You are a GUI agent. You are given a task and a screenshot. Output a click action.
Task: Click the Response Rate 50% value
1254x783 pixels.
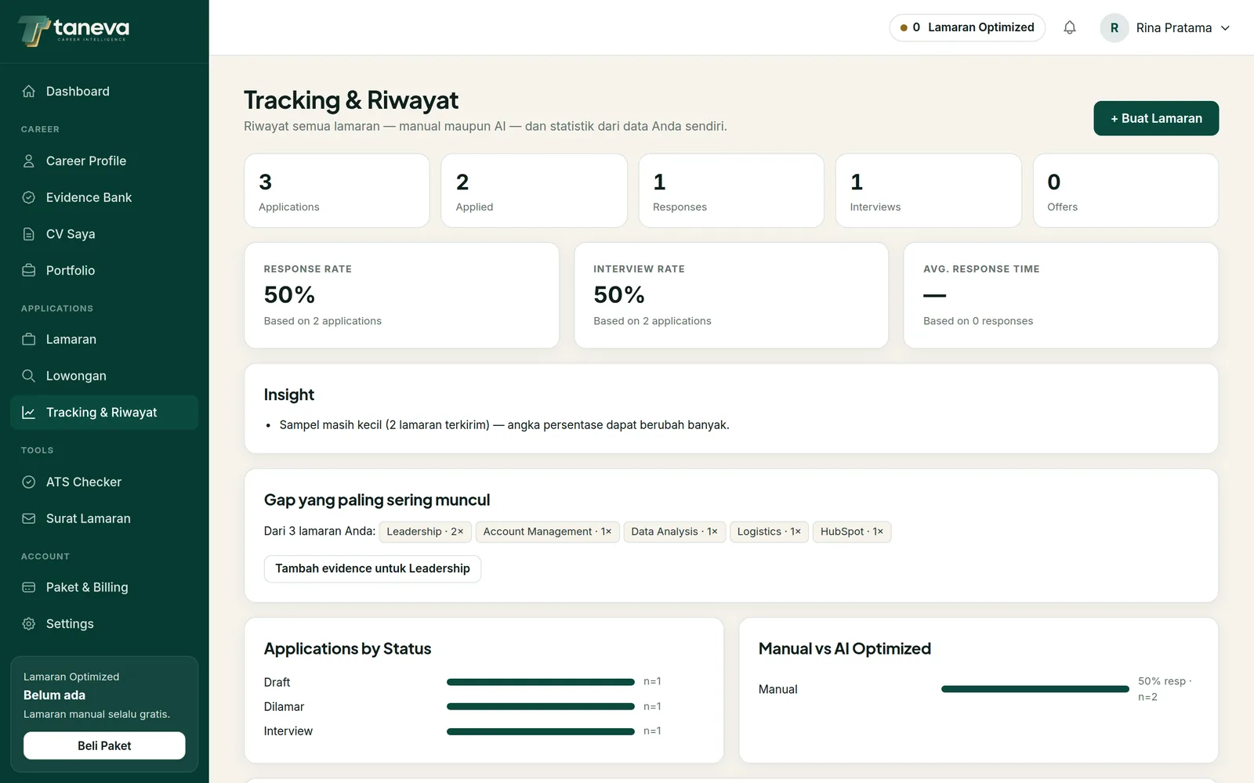point(289,295)
